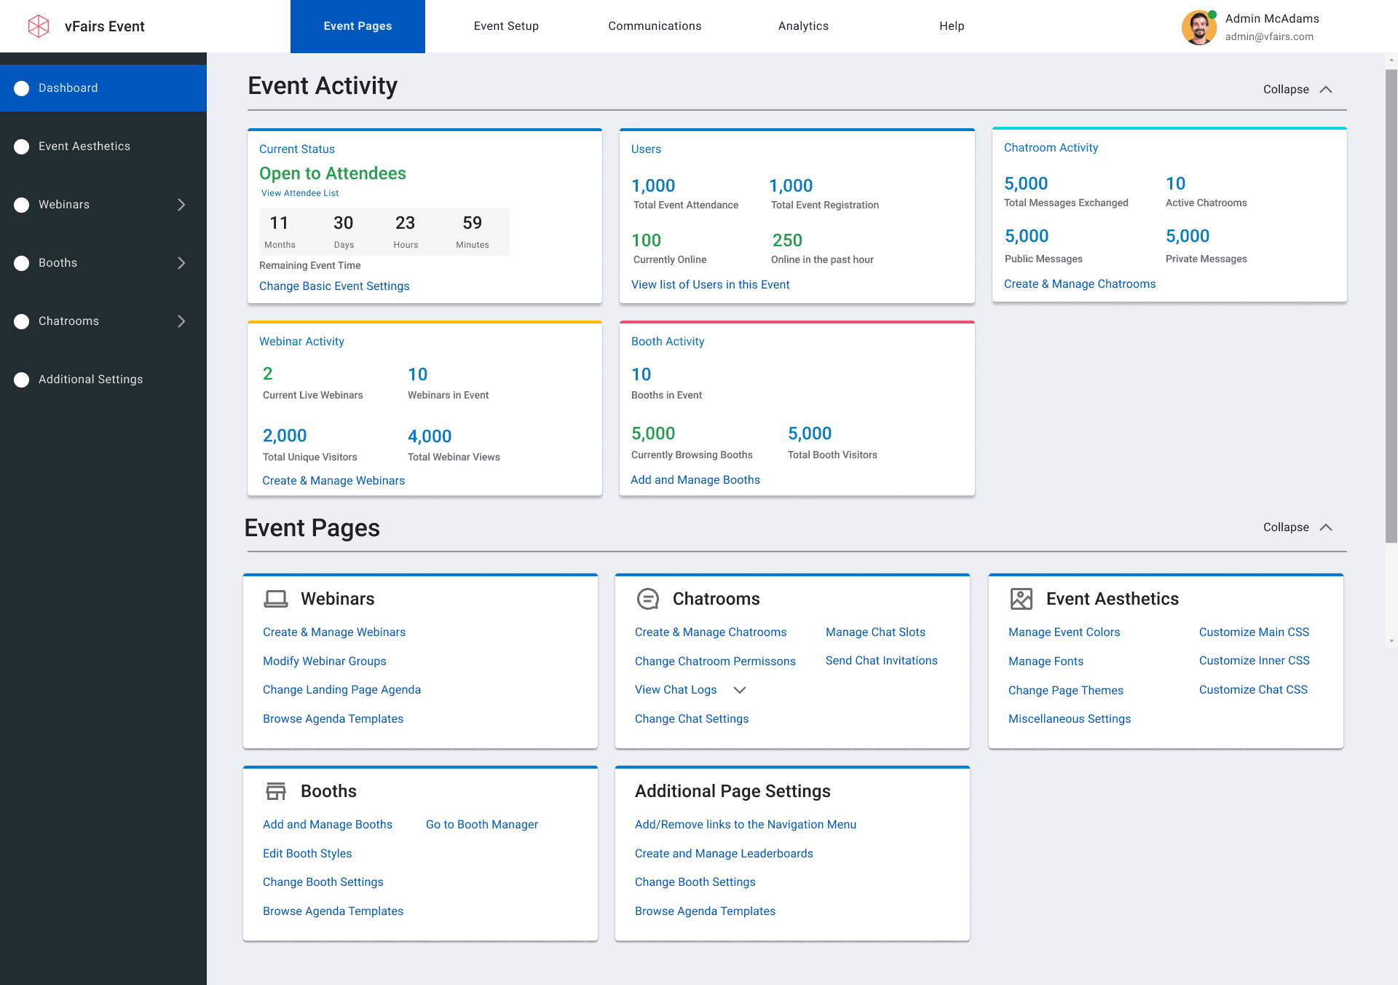Open View Attendee List
The image size is (1398, 985).
(x=299, y=192)
